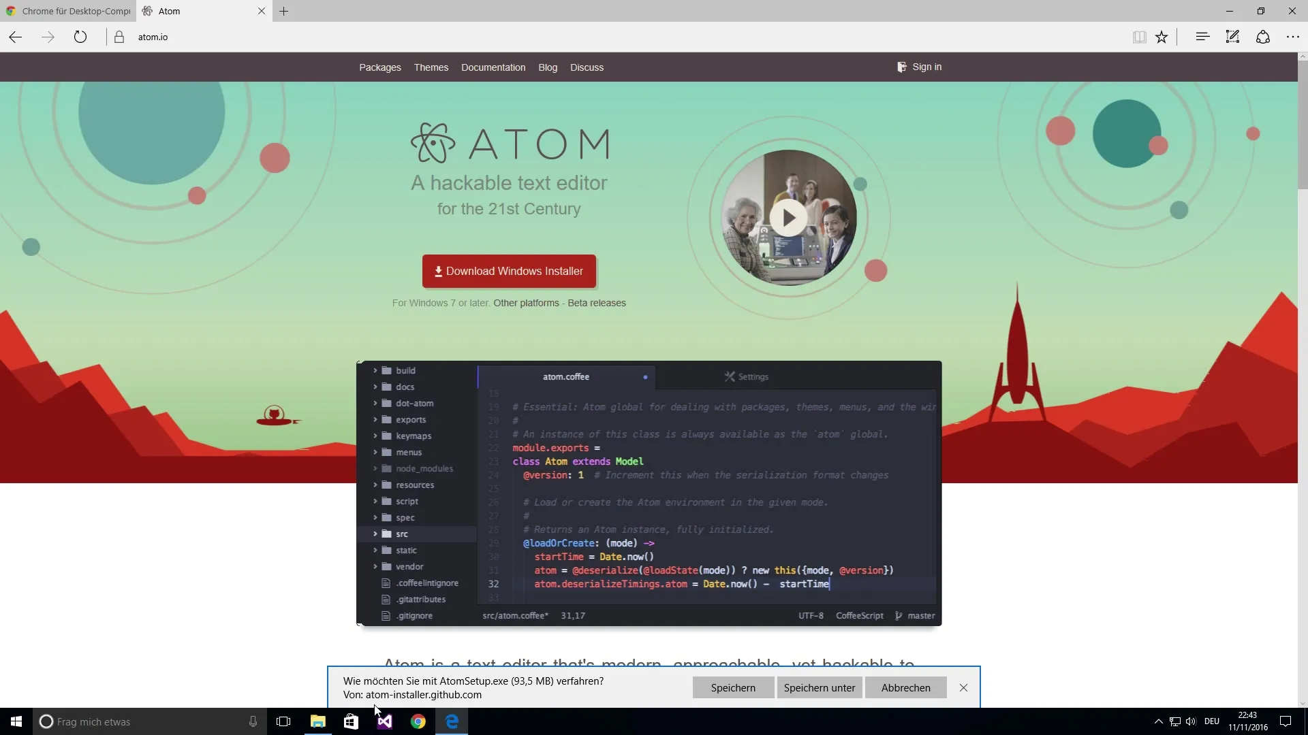This screenshot has width=1308, height=735.
Task: Click the browser forward arrow
Action: [x=48, y=37]
